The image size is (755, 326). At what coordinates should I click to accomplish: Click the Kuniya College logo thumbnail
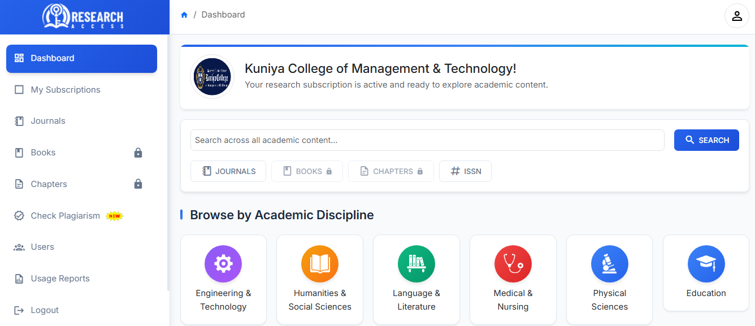[x=212, y=77]
